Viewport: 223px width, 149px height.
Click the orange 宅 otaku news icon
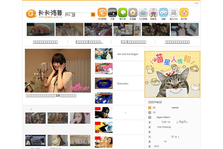(x=102, y=13)
